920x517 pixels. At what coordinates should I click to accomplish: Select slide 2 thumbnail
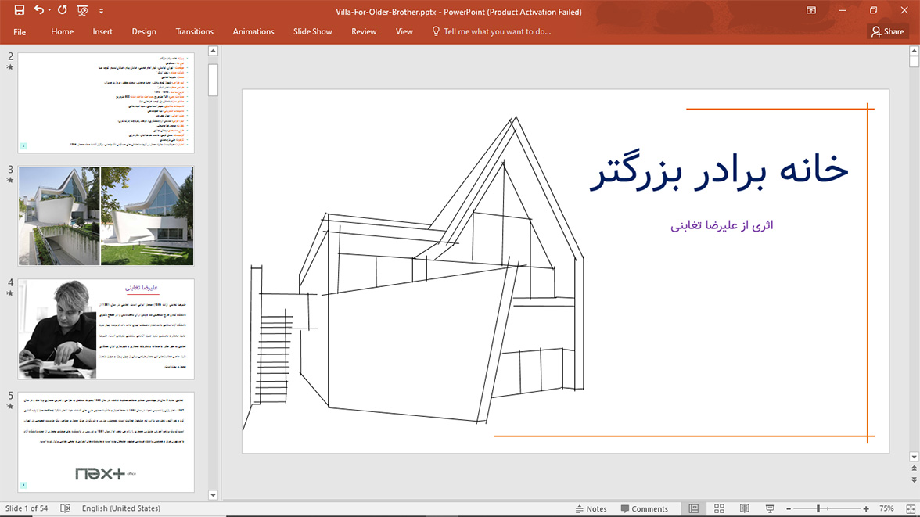(x=106, y=102)
